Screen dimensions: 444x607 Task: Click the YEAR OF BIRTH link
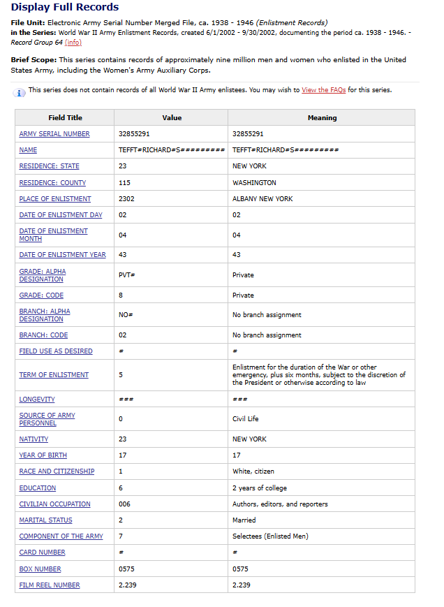(43, 455)
